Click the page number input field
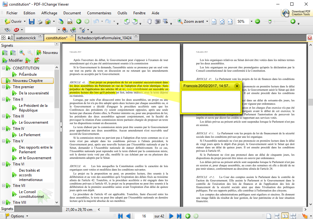The height and width of the screenshot is (219, 313). click(144, 216)
